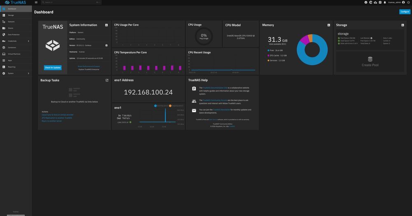This screenshot has width=412, height=216.
Task: Open the Dashboard sidebar item
Action: click(x=16, y=9)
